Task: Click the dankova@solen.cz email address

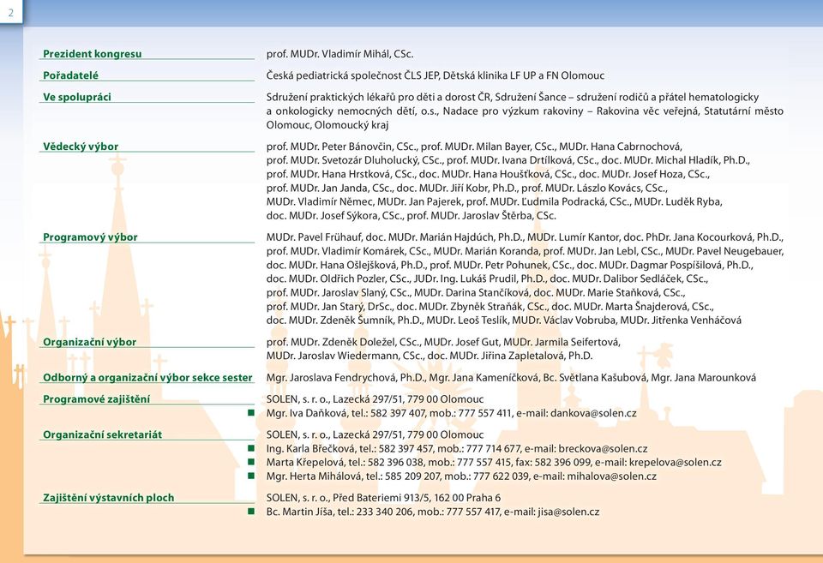Action: (593, 413)
